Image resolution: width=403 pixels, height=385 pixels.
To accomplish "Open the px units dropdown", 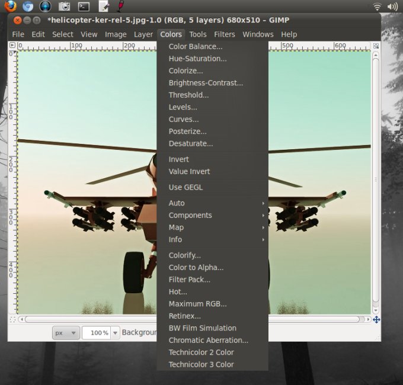I will 65,333.
